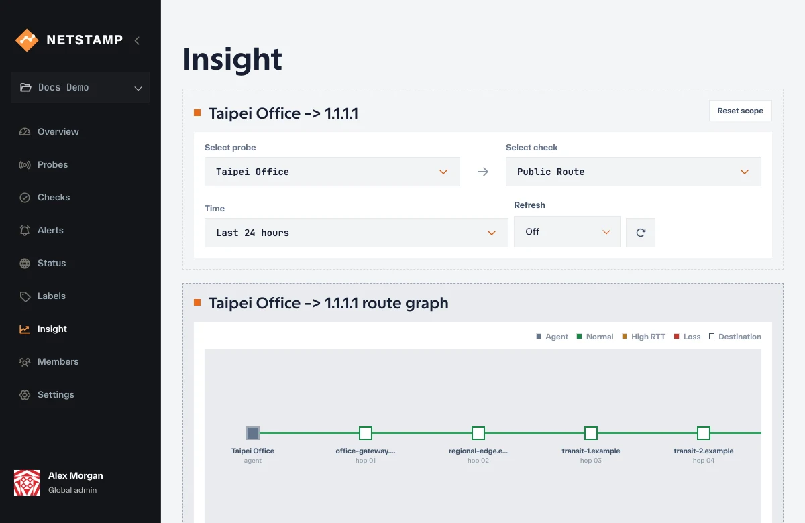Toggle the High RTT legend entry
This screenshot has height=523, width=805.
(643, 337)
